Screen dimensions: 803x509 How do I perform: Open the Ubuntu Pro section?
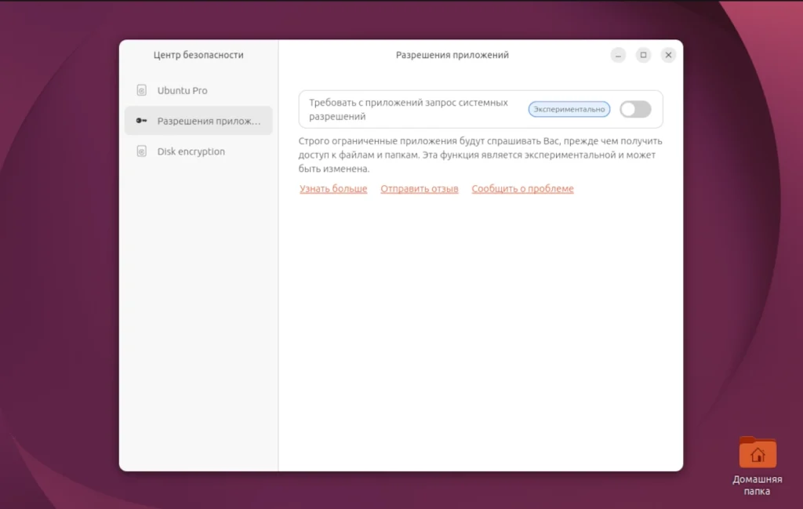point(198,90)
